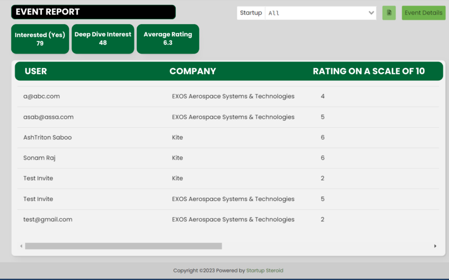Click rating 6 in the AshTriton Saboo row
The height and width of the screenshot is (280, 449).
pos(323,137)
